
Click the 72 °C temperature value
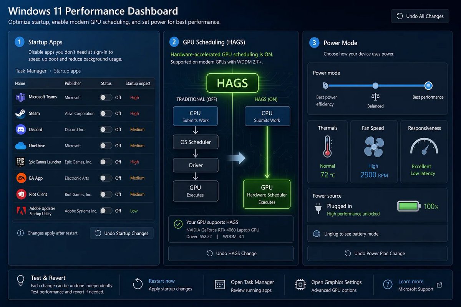328,175
